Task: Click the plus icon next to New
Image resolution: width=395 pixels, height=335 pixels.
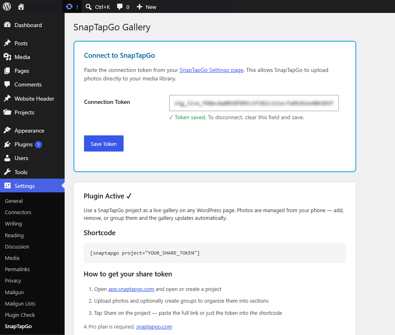Action: 140,7
